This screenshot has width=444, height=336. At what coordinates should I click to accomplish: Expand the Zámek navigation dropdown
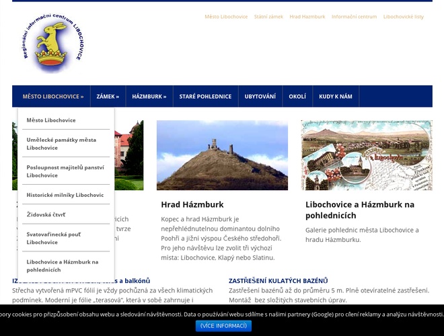click(x=108, y=96)
